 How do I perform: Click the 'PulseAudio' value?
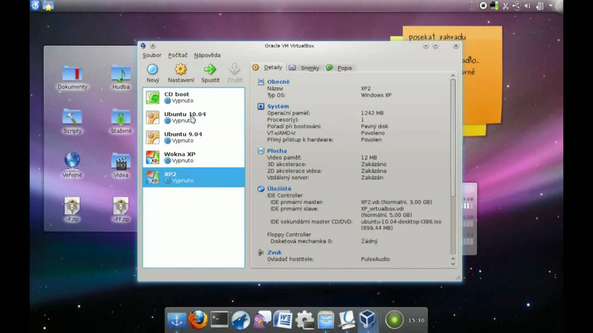[x=375, y=259]
